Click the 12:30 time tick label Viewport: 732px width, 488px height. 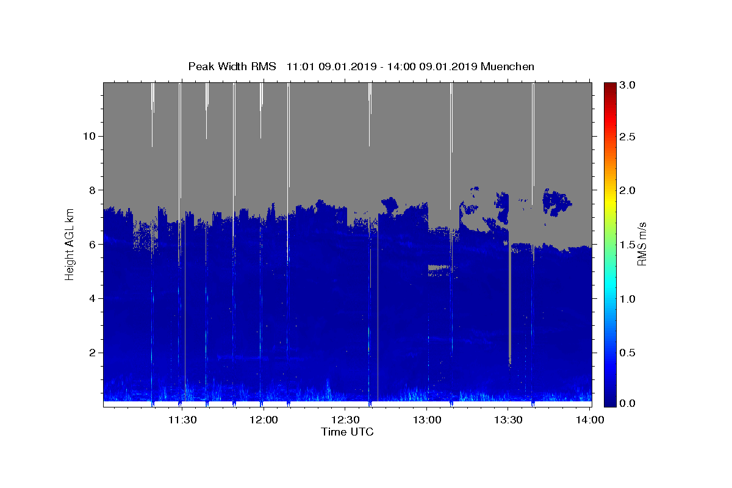click(345, 420)
